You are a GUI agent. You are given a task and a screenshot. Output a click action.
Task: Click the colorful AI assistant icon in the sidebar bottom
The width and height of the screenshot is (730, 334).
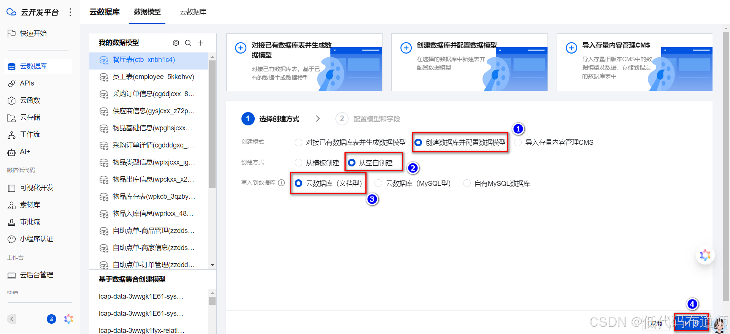(x=68, y=319)
